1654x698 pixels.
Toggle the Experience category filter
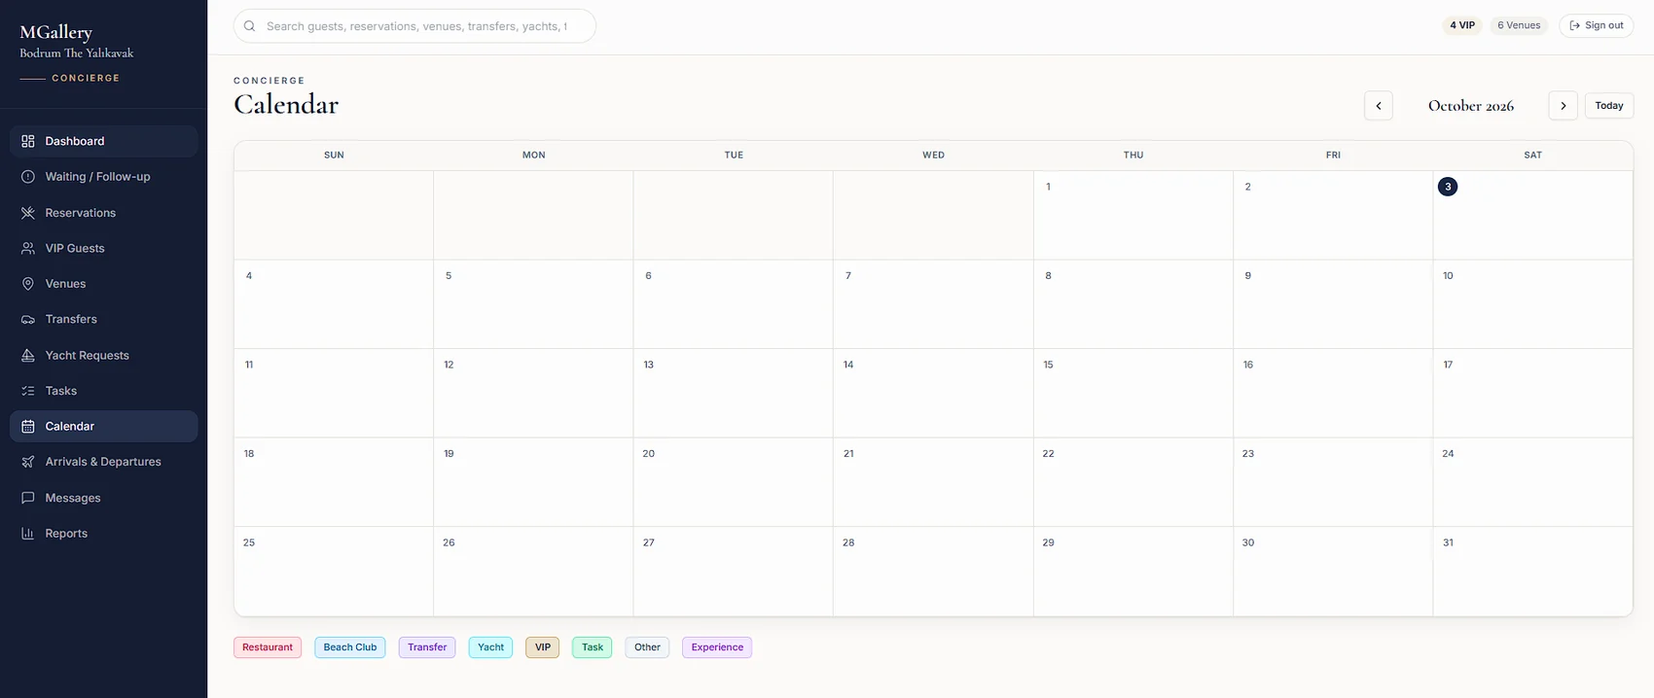click(717, 647)
